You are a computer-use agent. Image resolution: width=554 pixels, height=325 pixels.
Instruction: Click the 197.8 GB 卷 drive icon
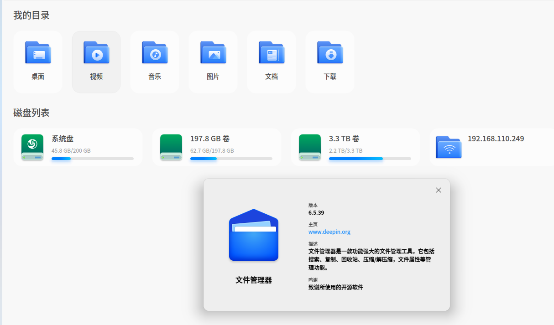(171, 147)
